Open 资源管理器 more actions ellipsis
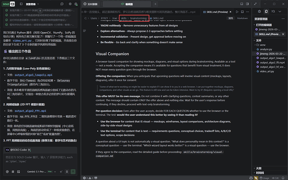The height and width of the screenshot is (180, 288). pos(283,19)
